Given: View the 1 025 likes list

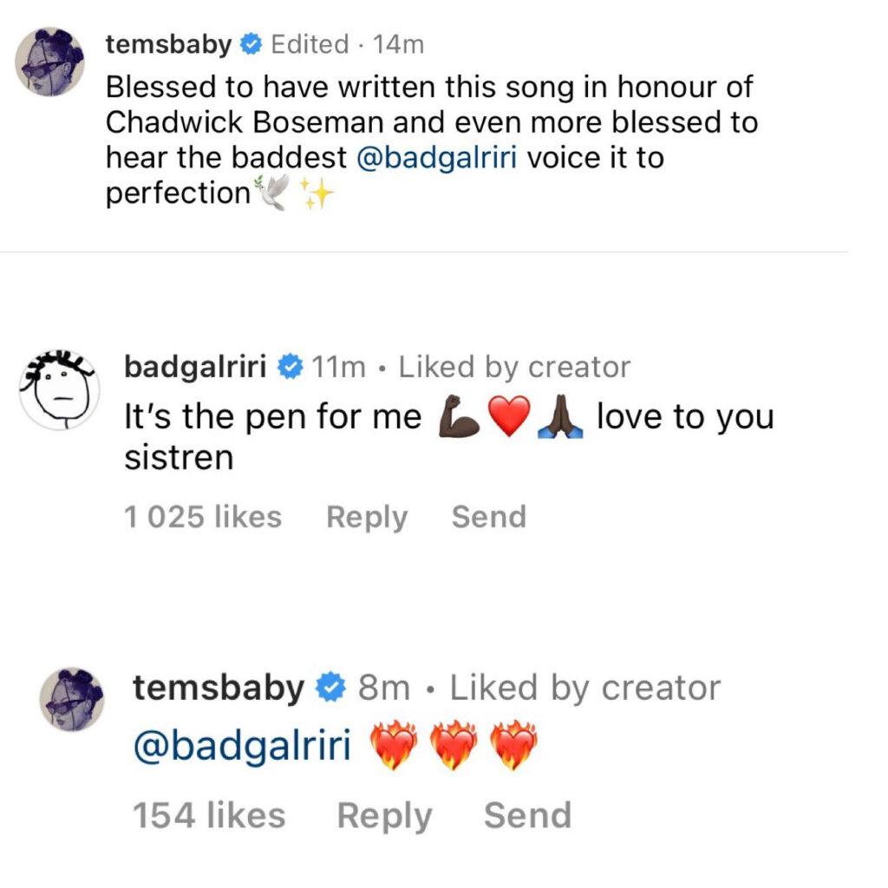Looking at the screenshot, I should click(x=203, y=517).
